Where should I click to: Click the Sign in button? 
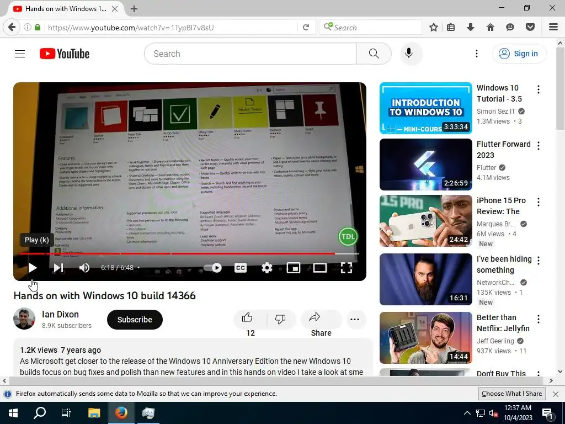[x=519, y=54]
